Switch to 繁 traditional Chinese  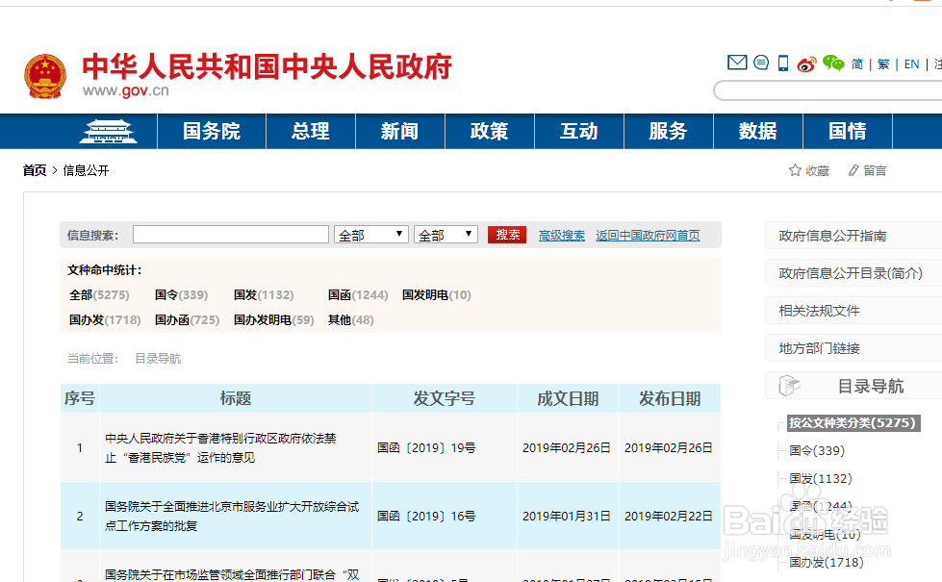pos(883,64)
